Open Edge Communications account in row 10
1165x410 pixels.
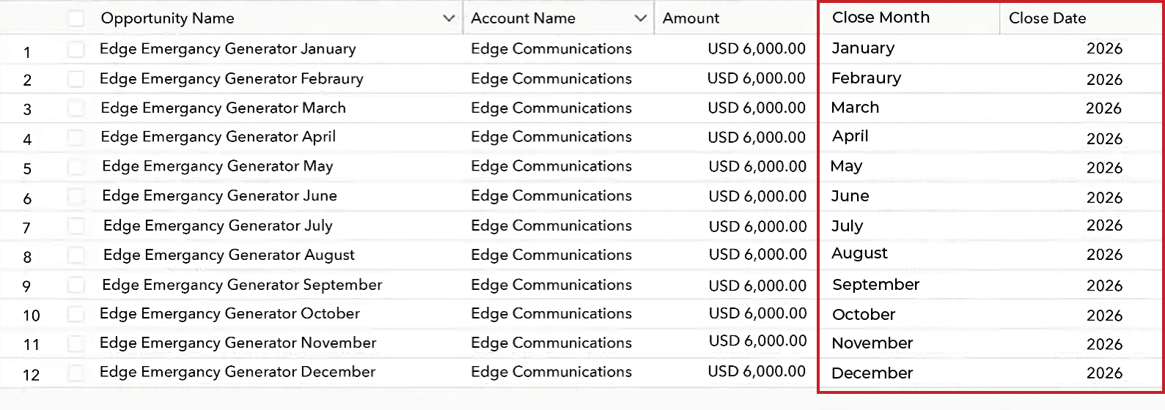(551, 313)
